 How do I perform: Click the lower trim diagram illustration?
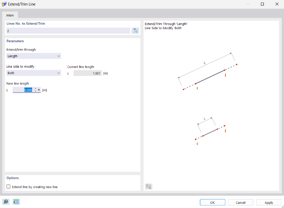210,131
